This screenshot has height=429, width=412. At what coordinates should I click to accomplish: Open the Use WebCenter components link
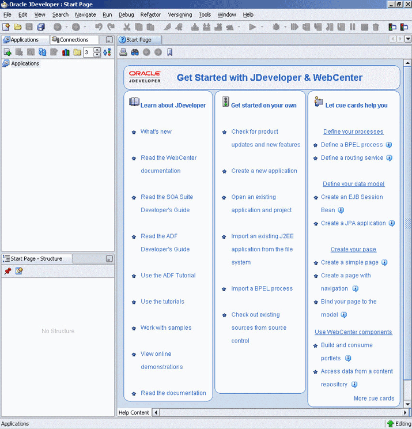coord(353,332)
